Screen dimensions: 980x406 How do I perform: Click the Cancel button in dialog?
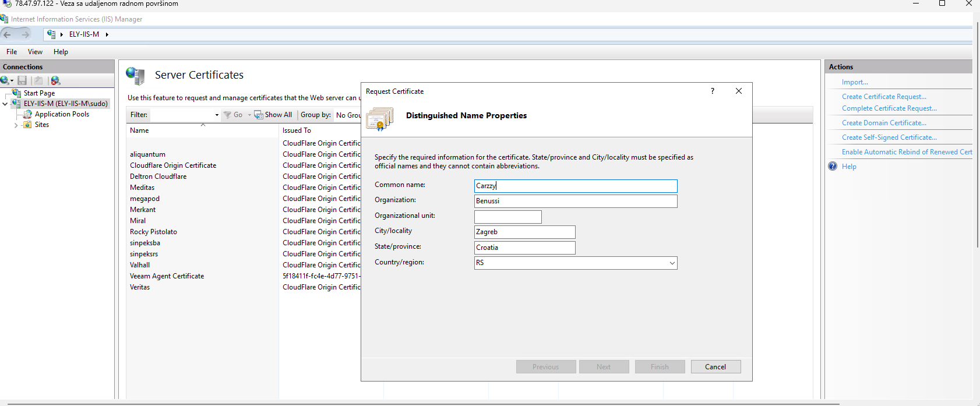[715, 367]
